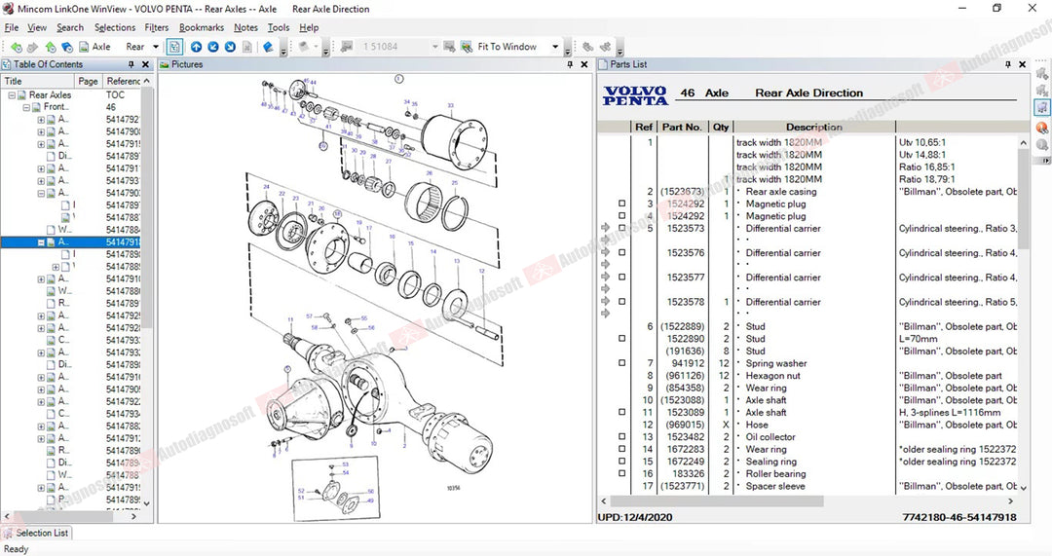Open the Notes menu
The width and height of the screenshot is (1052, 556).
click(245, 27)
